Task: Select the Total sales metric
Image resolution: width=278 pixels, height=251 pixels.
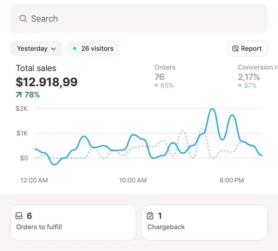Action: [36, 68]
